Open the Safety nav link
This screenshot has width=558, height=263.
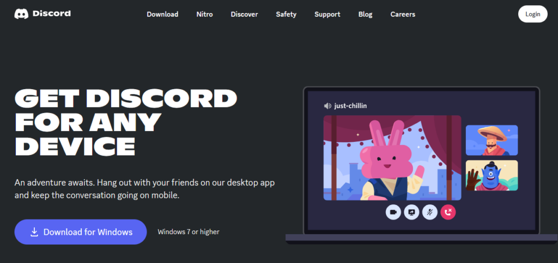tap(286, 14)
